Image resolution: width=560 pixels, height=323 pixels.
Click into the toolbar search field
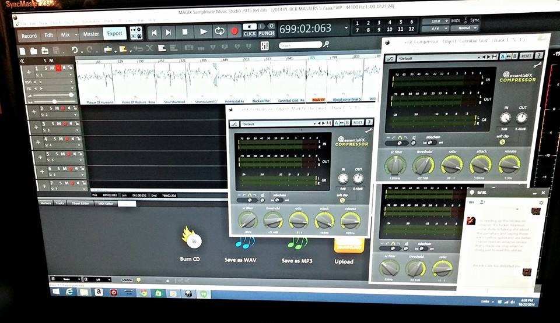coord(300,45)
